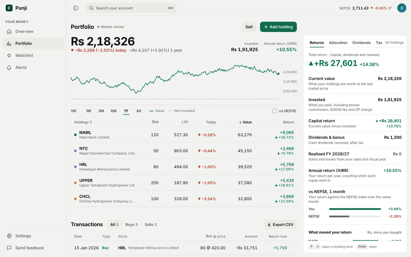Click the Search your account field
This screenshot has height=257, width=411.
(x=131, y=8)
